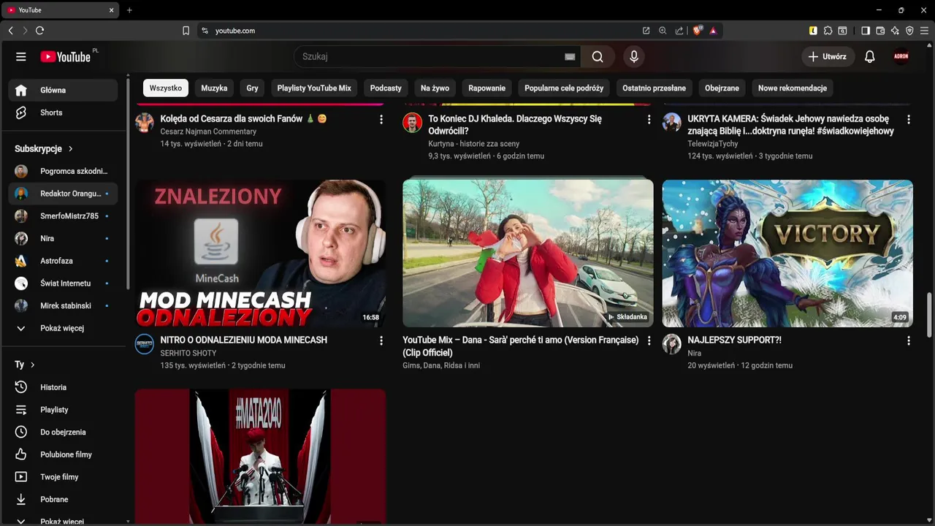This screenshot has width=935, height=526.
Task: Select the Playlisty YouTube Mix chip
Action: pyautogui.click(x=314, y=88)
